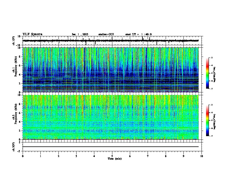Click the ch.2 spectrogram color scale bar
The width and height of the screenshot is (227, 175).
point(208,120)
